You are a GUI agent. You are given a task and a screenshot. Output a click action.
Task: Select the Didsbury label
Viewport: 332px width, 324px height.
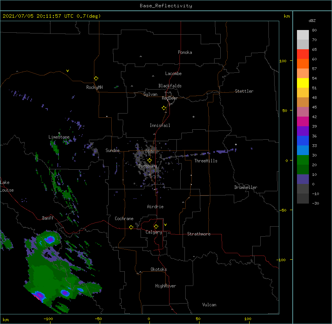(148, 166)
